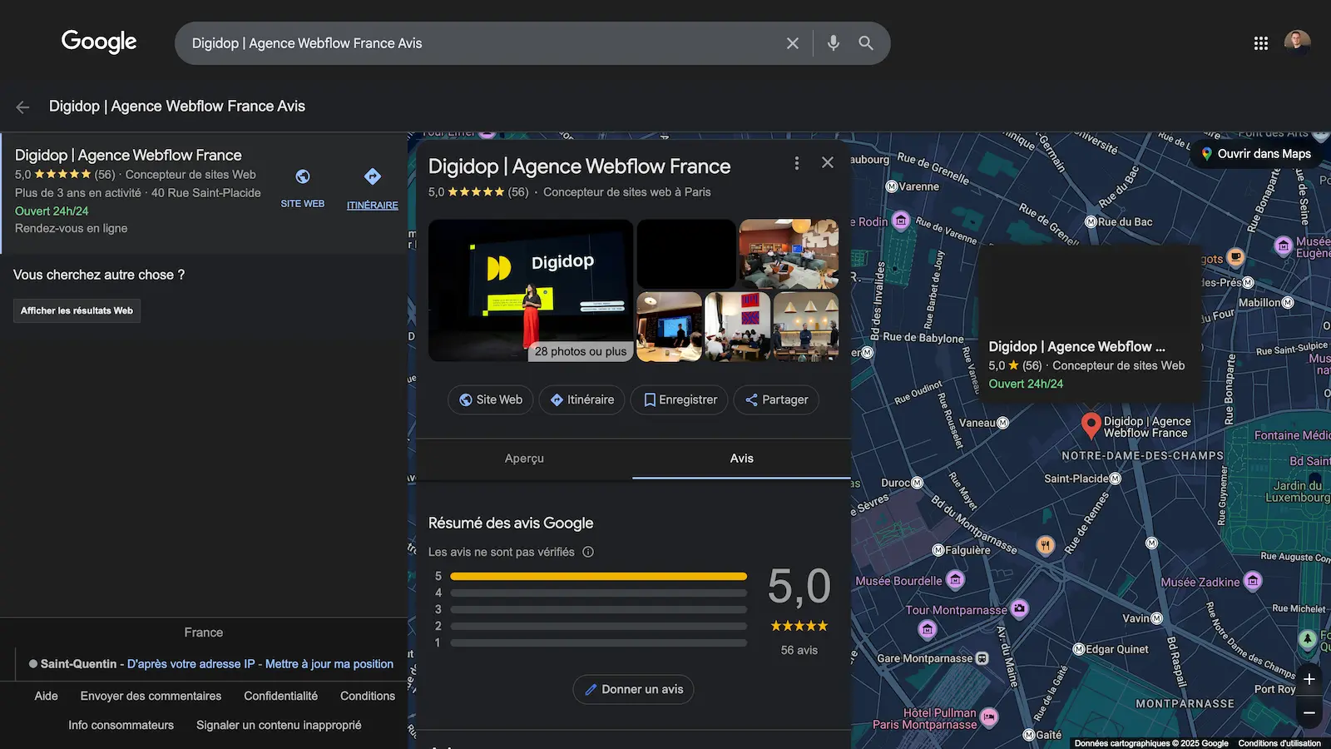Click Gare Montparnasse station icon

(x=982, y=658)
